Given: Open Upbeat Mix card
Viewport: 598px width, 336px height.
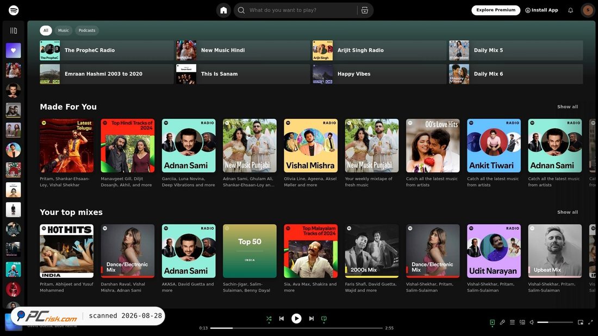Looking at the screenshot, I should [x=555, y=251].
